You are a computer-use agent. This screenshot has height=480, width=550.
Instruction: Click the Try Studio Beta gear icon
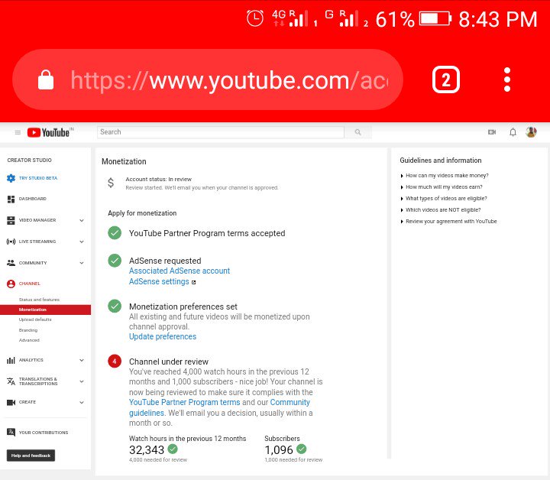point(11,178)
